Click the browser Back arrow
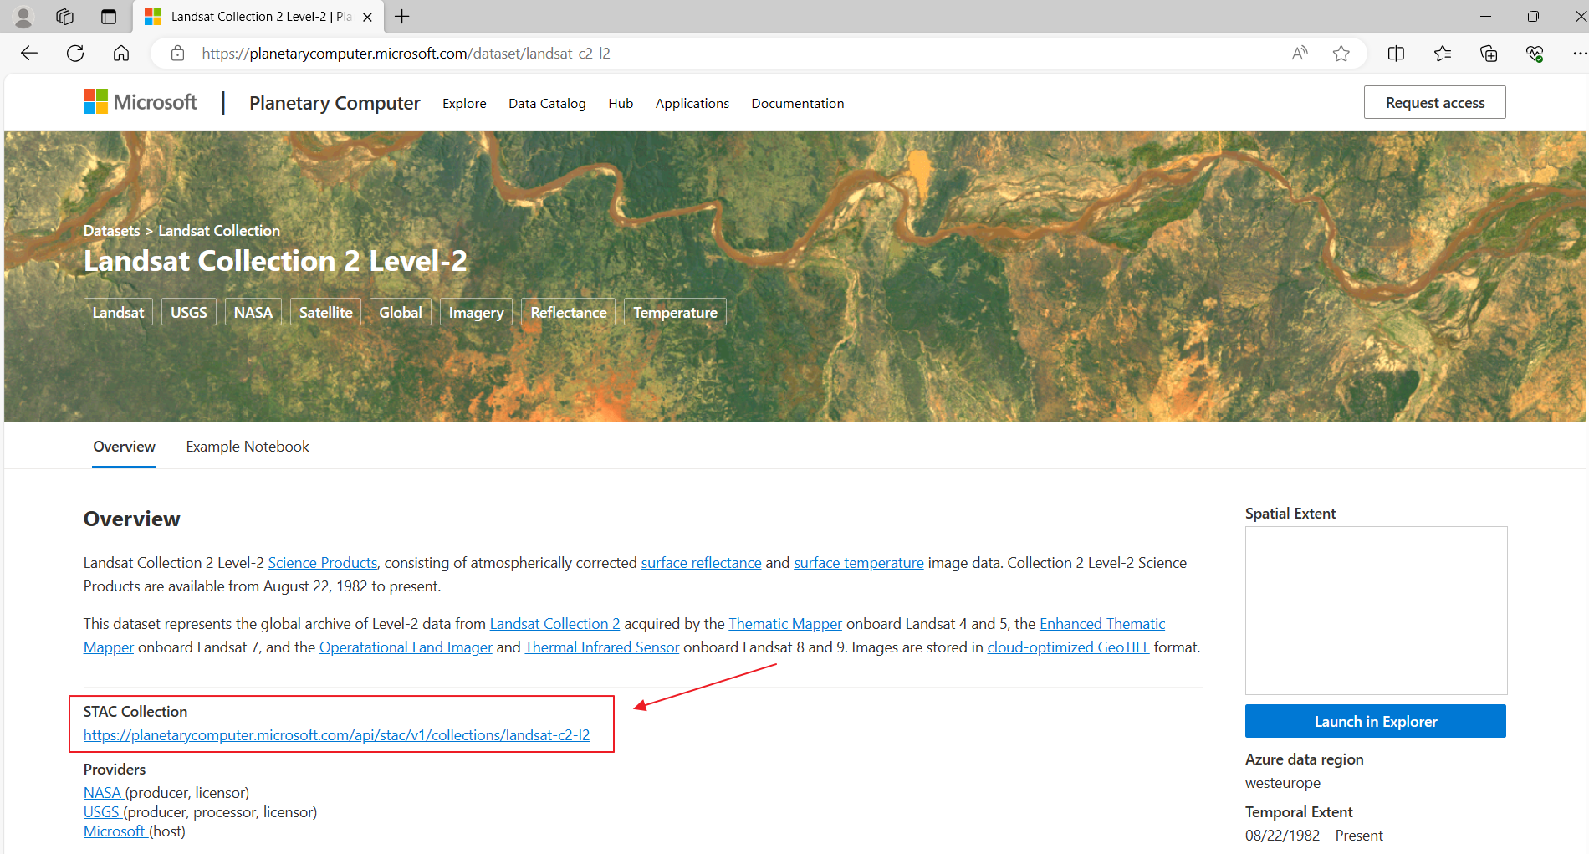Viewport: 1589px width, 854px height. coord(29,54)
